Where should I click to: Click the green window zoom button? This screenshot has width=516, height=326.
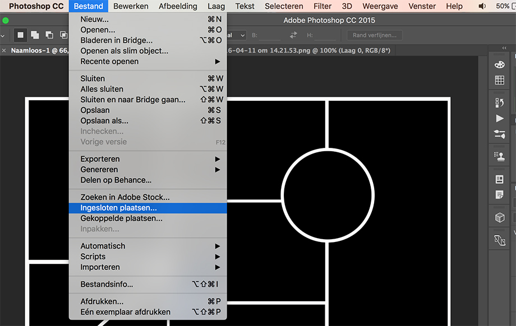pyautogui.click(x=6, y=20)
